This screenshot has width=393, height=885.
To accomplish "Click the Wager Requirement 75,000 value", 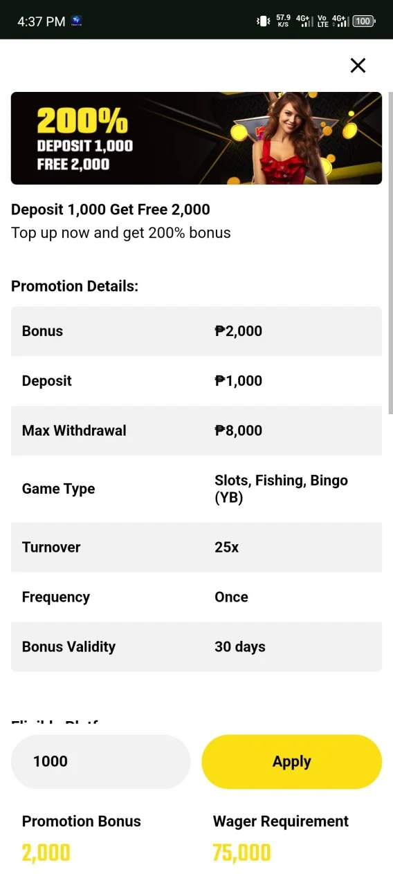I will click(241, 853).
